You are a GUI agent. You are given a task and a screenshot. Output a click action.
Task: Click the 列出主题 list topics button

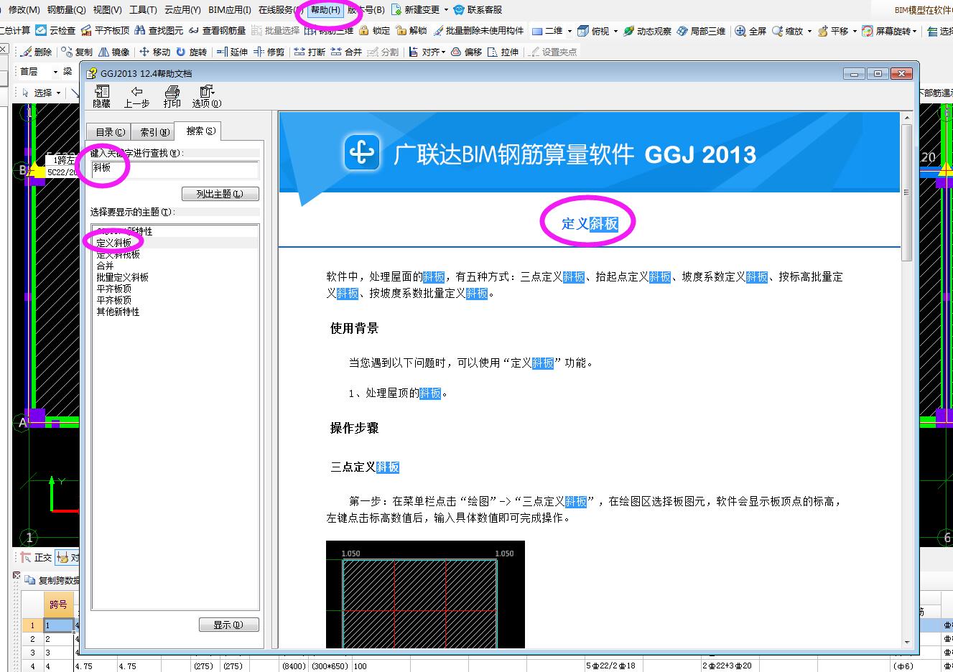pyautogui.click(x=220, y=194)
